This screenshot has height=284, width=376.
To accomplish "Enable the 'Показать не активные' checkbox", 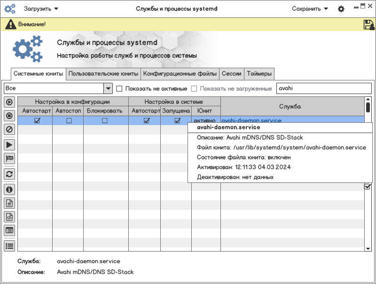I will 119,88.
